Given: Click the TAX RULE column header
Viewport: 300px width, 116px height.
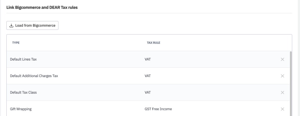Looking at the screenshot, I should (153, 43).
